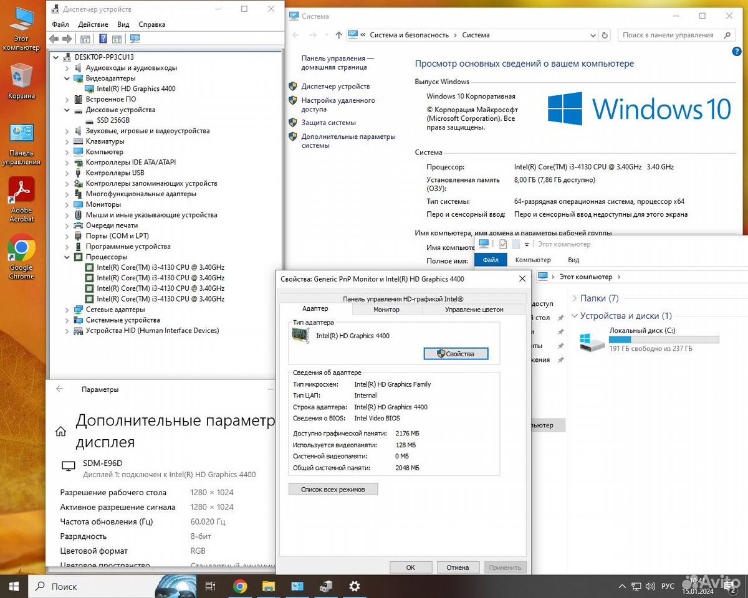Screen dimensions: 748x598
Task: Click Система breadcrumb in address bar
Action: coord(476,35)
